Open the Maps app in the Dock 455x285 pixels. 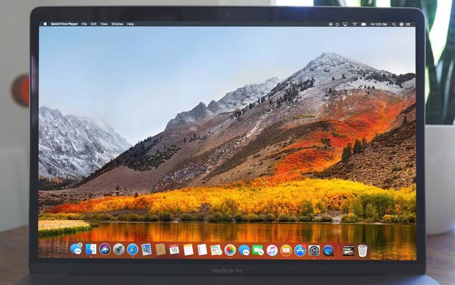216,250
